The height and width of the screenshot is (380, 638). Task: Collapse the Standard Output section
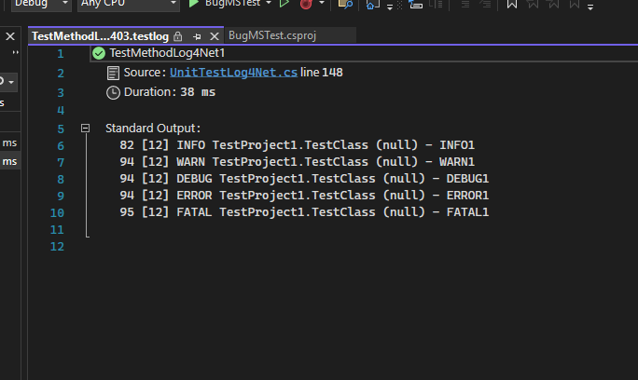[85, 128]
